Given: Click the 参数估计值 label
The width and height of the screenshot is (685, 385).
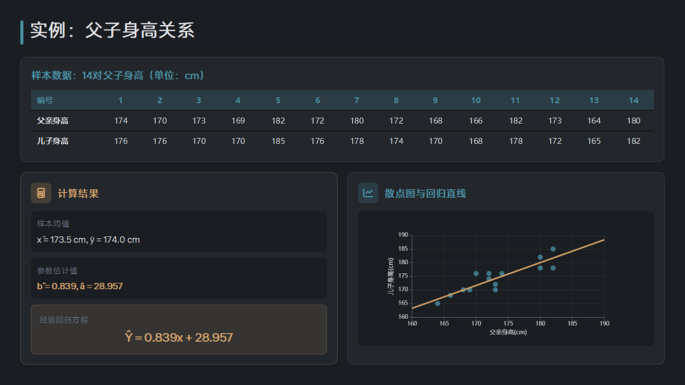Looking at the screenshot, I should point(58,270).
